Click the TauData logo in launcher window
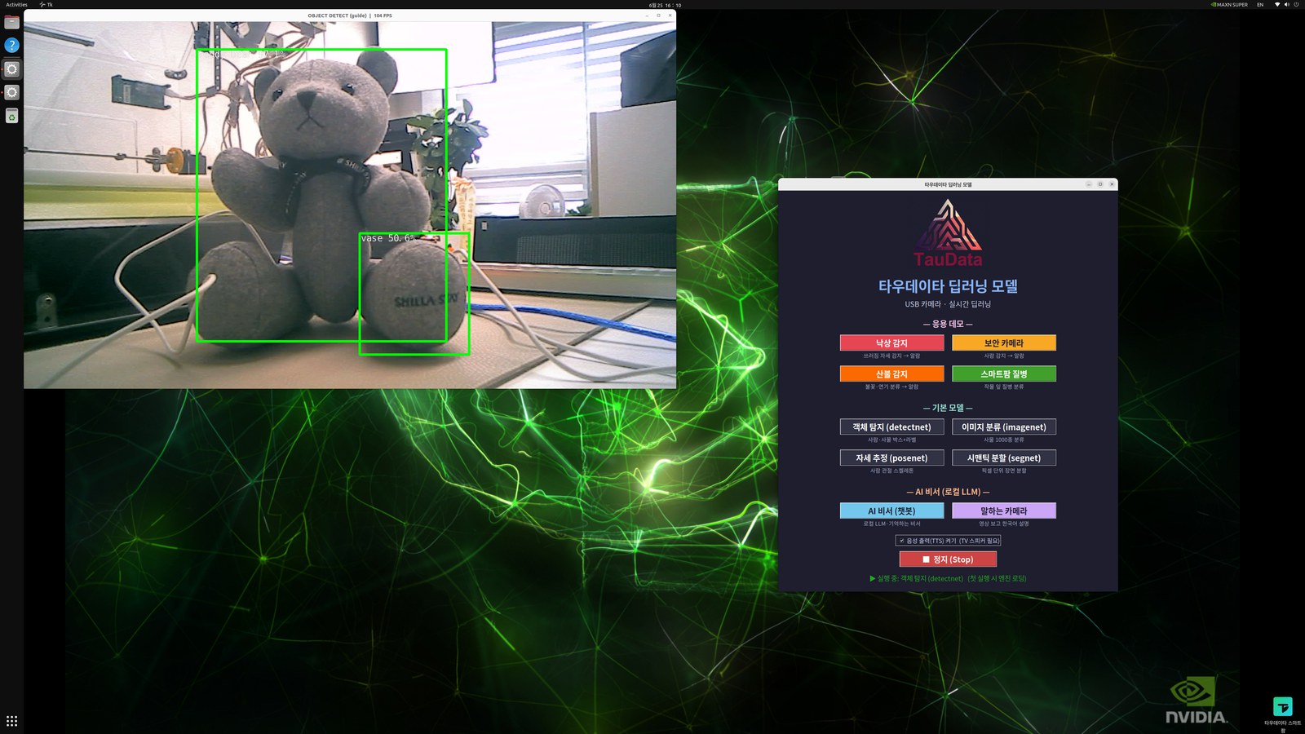The width and height of the screenshot is (1305, 734). (948, 233)
